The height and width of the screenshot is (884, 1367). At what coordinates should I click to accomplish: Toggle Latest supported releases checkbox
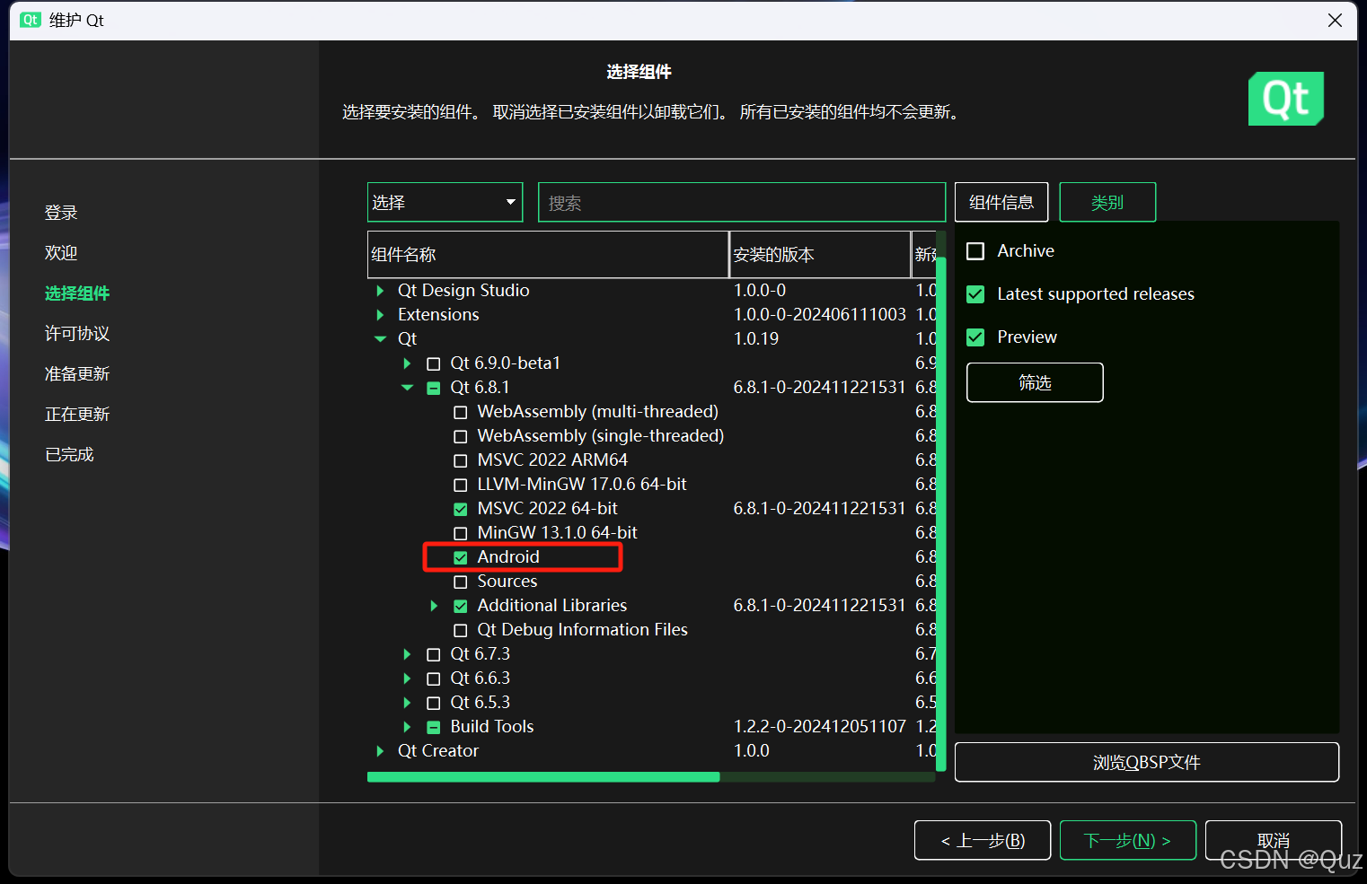click(975, 294)
